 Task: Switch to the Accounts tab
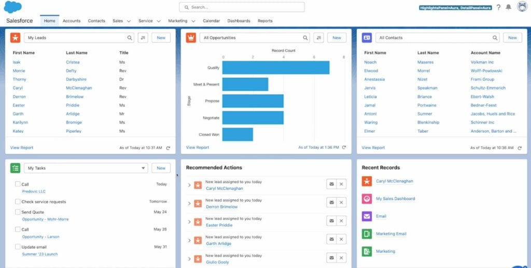[x=72, y=21]
